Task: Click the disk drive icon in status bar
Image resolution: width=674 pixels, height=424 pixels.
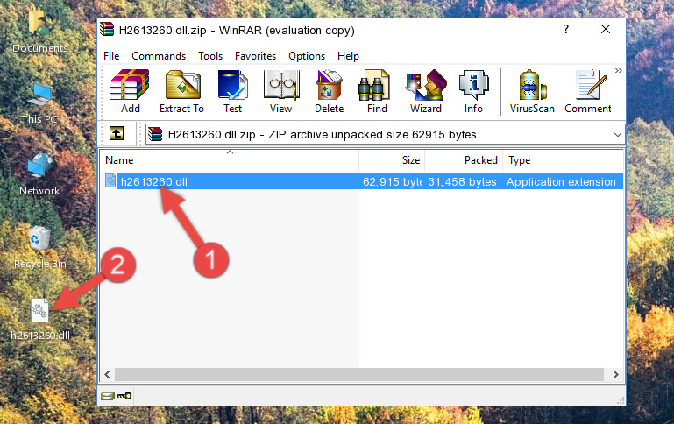Action: click(x=108, y=396)
